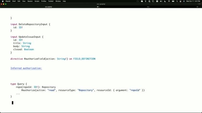This screenshot has height=113, width=202.
Task: Click '"Repository"' resourceType string
Action: click(86, 90)
